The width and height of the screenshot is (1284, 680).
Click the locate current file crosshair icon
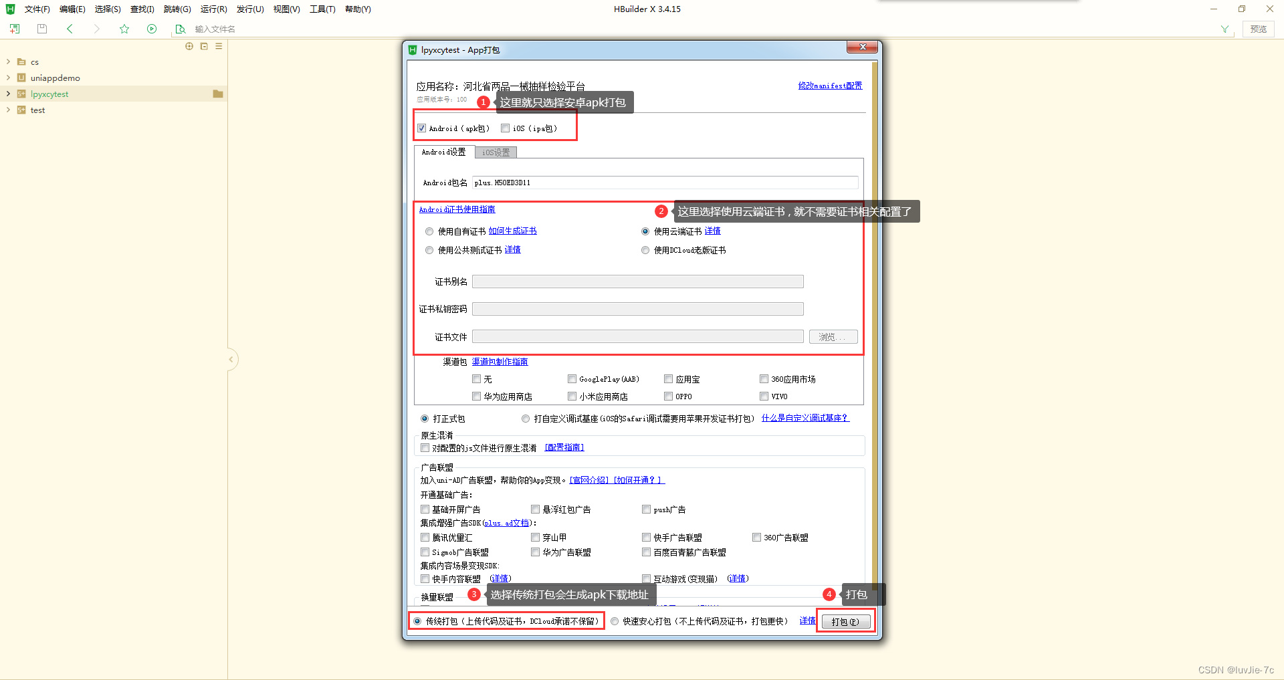point(189,46)
